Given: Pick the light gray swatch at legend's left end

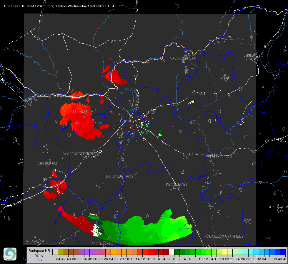Looking at the screenshot, I should click(x=55, y=252).
